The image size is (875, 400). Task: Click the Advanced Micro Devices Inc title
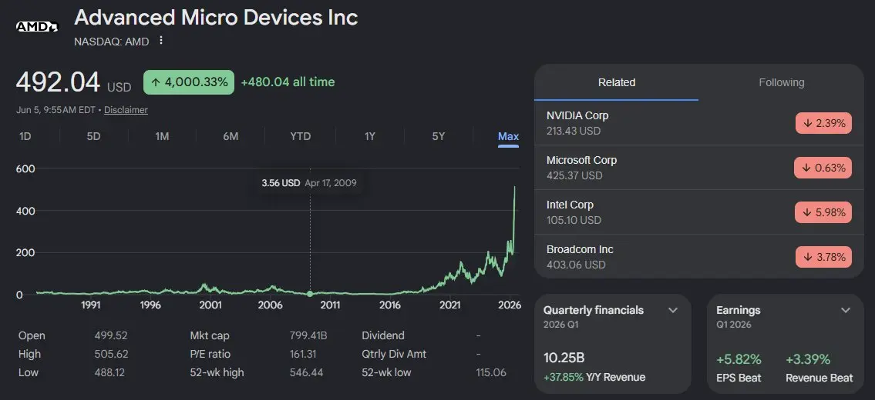pos(216,17)
